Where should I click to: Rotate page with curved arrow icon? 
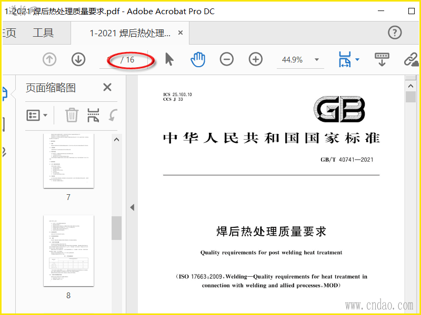pos(113,115)
